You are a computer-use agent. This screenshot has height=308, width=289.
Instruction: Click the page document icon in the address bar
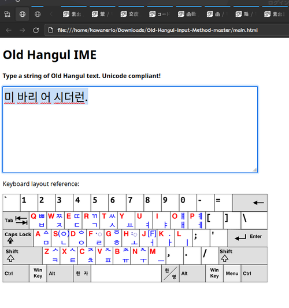[x=51, y=30]
